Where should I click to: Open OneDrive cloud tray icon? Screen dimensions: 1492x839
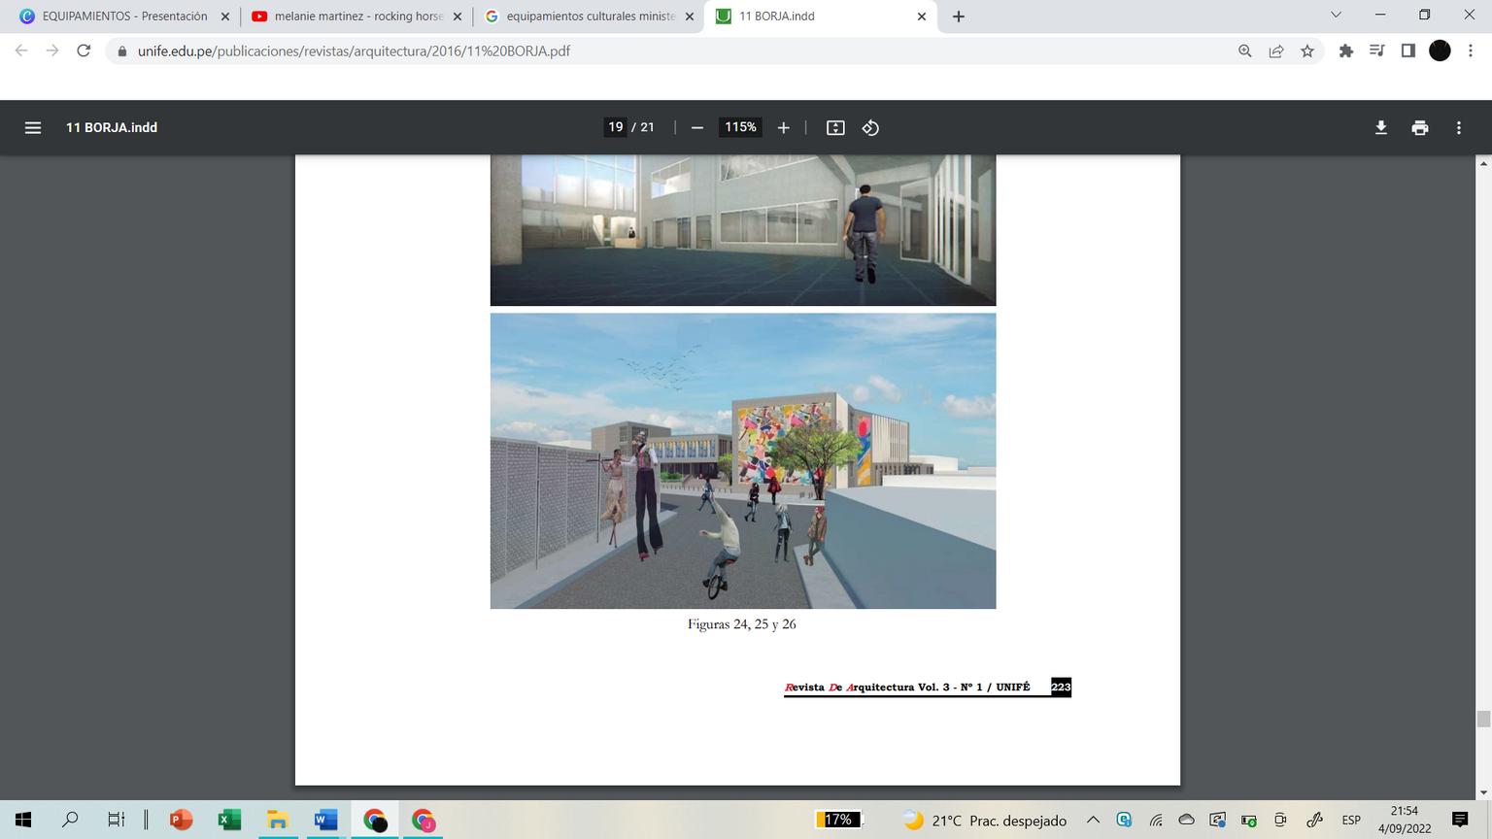(1187, 820)
